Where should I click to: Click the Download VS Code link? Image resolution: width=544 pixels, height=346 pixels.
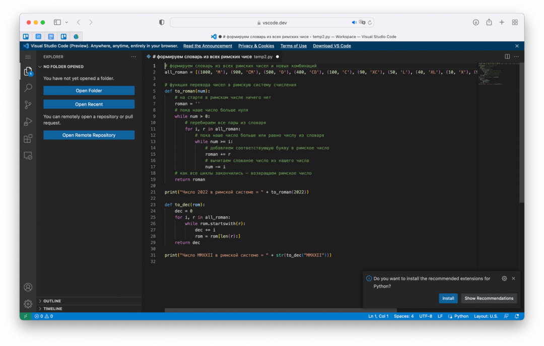[x=331, y=46]
